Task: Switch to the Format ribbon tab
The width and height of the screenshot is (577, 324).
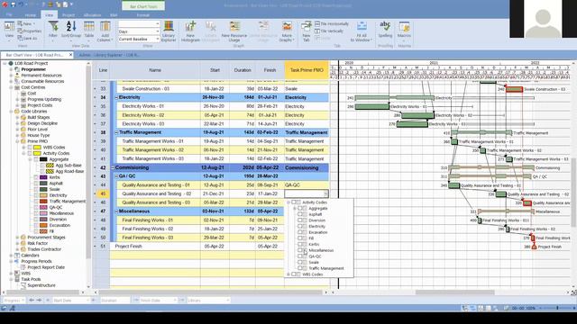Action: [x=142, y=15]
